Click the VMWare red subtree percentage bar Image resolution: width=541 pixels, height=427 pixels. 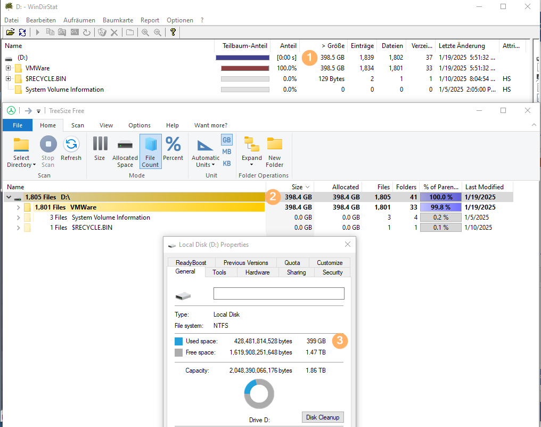click(245, 68)
